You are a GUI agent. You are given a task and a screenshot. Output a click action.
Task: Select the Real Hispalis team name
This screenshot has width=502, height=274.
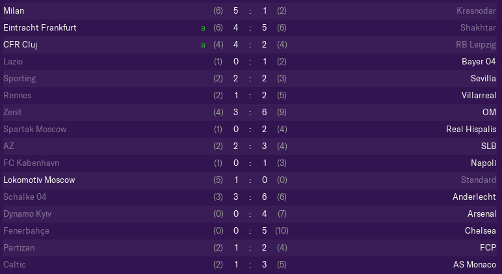pos(471,129)
